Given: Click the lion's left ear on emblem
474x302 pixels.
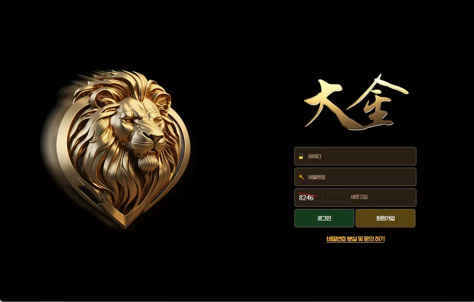Looking at the screenshot, I should [101, 97].
